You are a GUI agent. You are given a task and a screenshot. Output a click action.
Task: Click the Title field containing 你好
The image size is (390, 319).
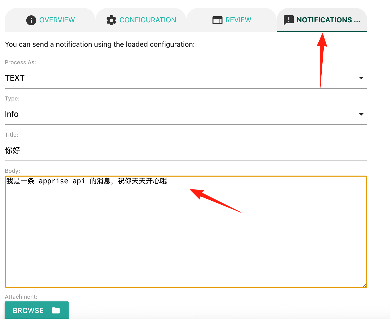coord(186,150)
